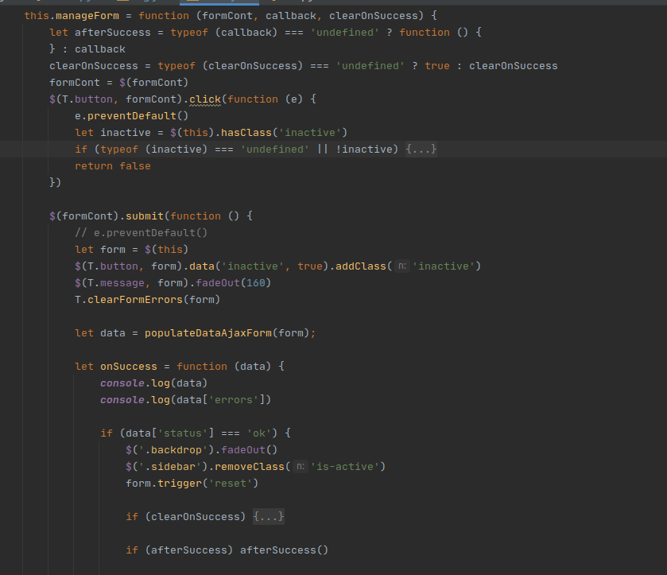
Task: Expand folded block after 'if (clearOnSuccess)'
Action: point(269,517)
